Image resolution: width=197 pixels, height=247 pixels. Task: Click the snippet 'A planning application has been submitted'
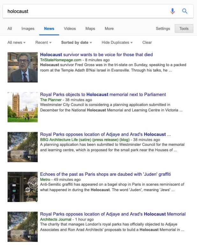tap(112, 147)
